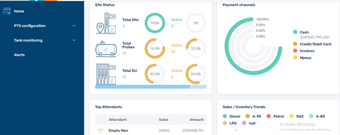Click the Home server icon in sidebar
The width and height of the screenshot is (340, 135).
point(7,11)
